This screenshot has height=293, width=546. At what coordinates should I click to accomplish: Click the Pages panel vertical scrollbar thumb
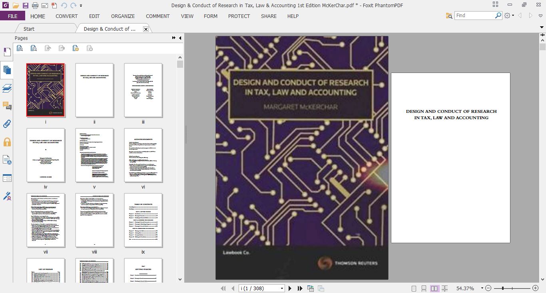[180, 64]
